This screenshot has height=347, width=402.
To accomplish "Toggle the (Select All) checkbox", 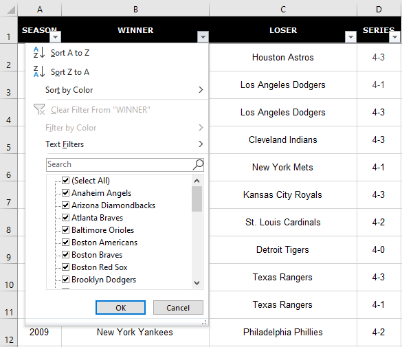I will pyautogui.click(x=66, y=181).
